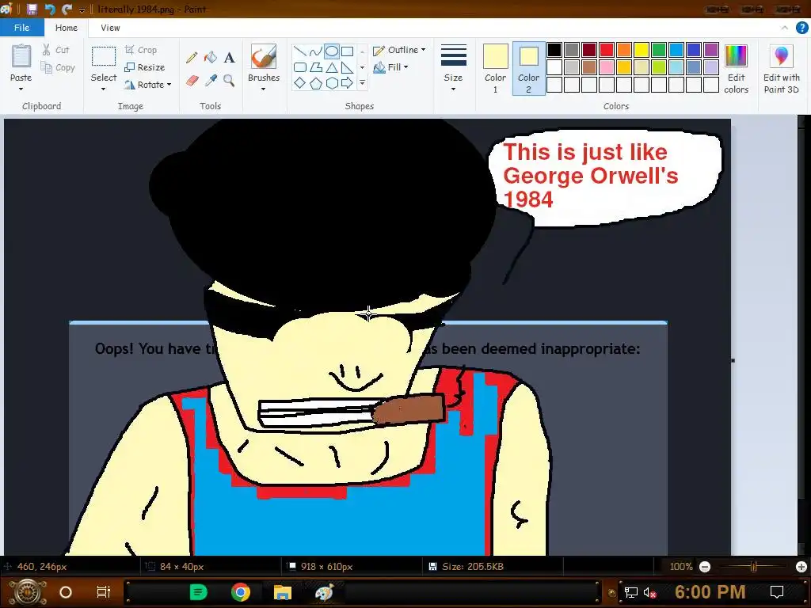Open the notification center icon
Image resolution: width=811 pixels, height=608 pixels.
pos(777,592)
